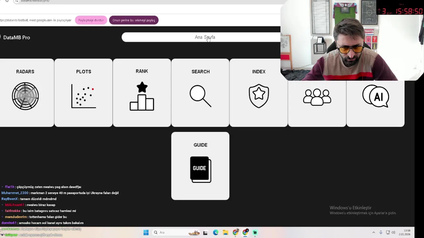Viewport: 424px width, 238px height.
Task: Click the SEARCH heading text
Action: tap(200, 71)
